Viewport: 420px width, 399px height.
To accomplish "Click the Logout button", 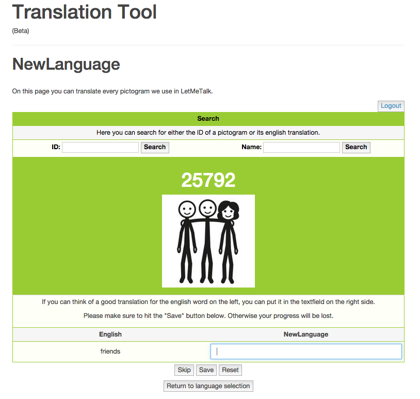I will pos(391,106).
